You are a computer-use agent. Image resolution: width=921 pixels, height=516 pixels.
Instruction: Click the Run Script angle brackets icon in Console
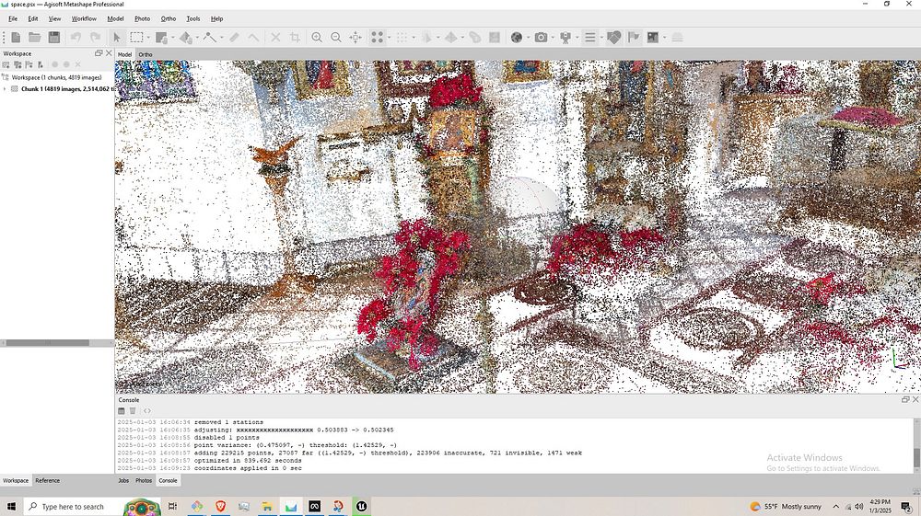[146, 411]
